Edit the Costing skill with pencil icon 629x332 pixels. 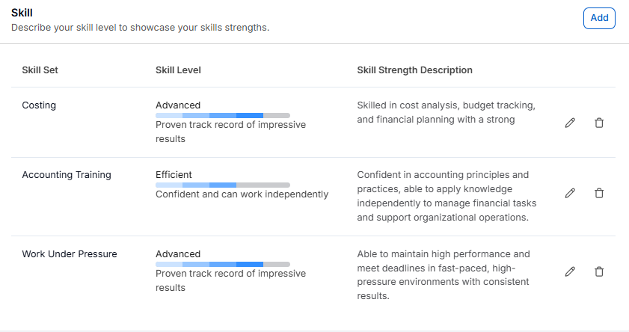click(570, 123)
